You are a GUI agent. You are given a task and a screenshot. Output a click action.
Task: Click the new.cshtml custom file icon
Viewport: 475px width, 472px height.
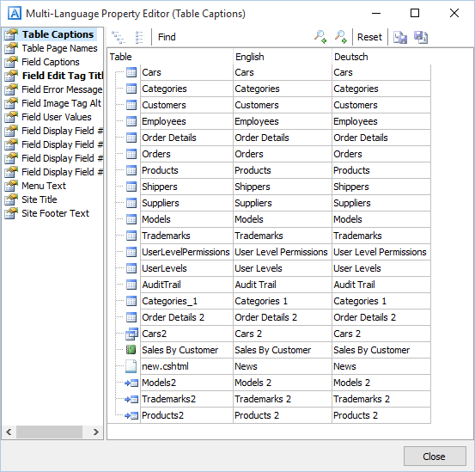point(131,366)
